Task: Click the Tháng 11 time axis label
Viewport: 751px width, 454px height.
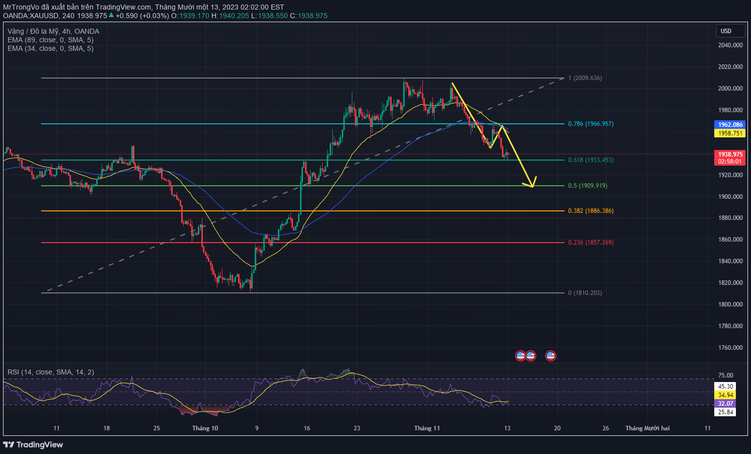Action: point(427,428)
